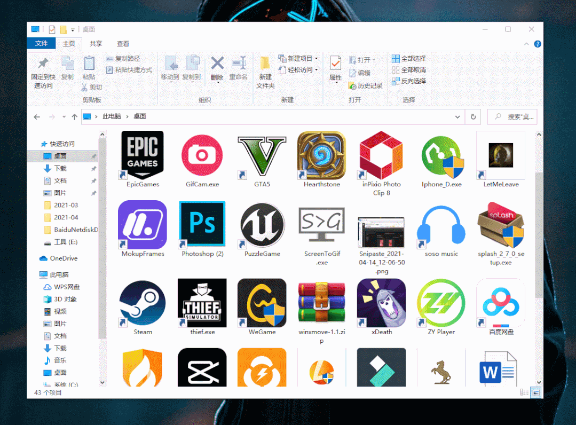
Task: Select the black CapCut-style icon
Action: coord(202,368)
